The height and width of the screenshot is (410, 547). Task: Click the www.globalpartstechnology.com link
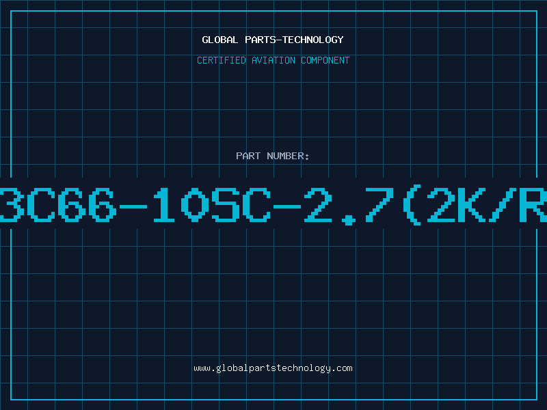pyautogui.click(x=273, y=368)
